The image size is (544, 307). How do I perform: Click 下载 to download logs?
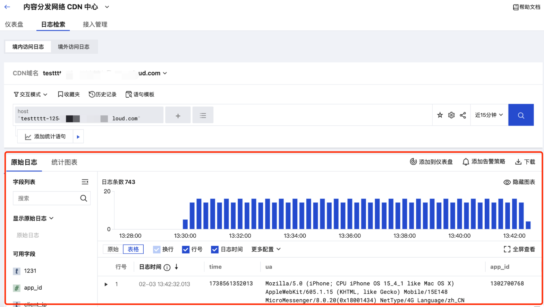[525, 162]
